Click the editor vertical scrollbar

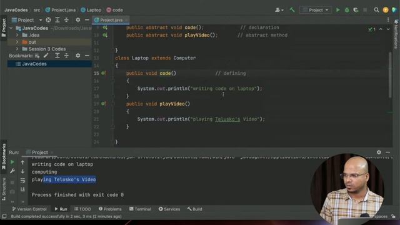click(390, 75)
